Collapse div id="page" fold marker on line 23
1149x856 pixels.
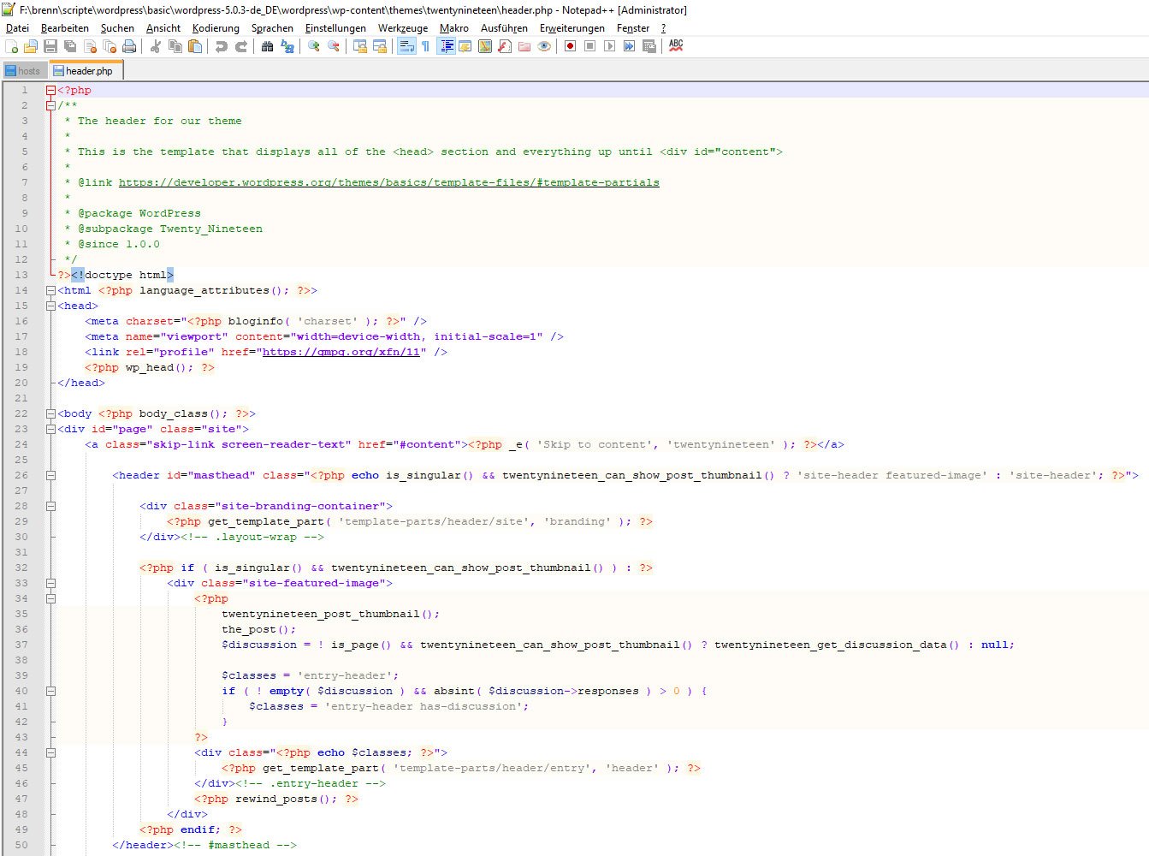click(50, 429)
